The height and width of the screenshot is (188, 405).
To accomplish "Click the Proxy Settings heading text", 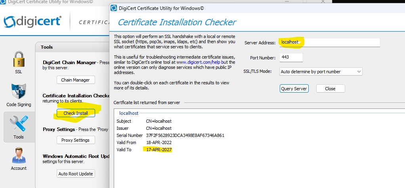I will pos(59,129).
